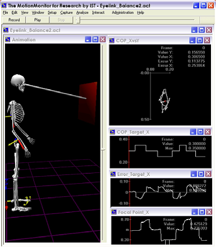
Task: Open the Administration menu
Action: pos(122,13)
